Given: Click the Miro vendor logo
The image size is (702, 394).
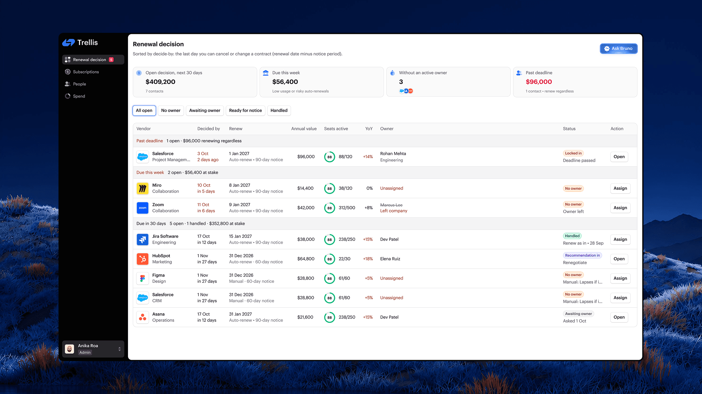Looking at the screenshot, I should [143, 189].
